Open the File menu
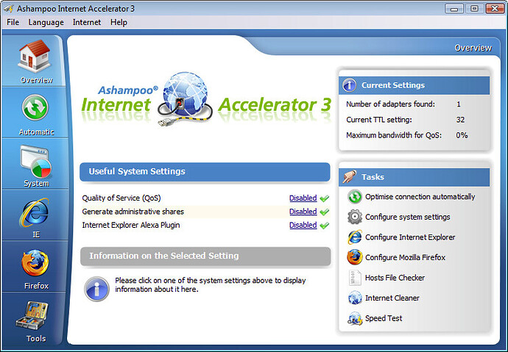This screenshot has height=352, width=508. [x=13, y=22]
